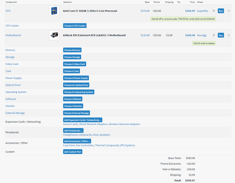
Task: Open the Memory component link
Action: click(x=10, y=50)
